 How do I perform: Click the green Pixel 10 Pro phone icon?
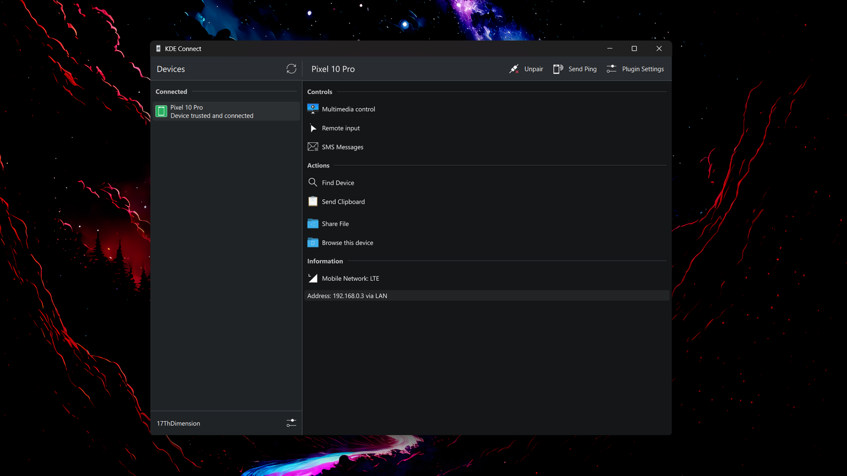pyautogui.click(x=161, y=111)
